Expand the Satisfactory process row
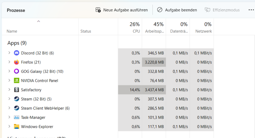 point(9,90)
